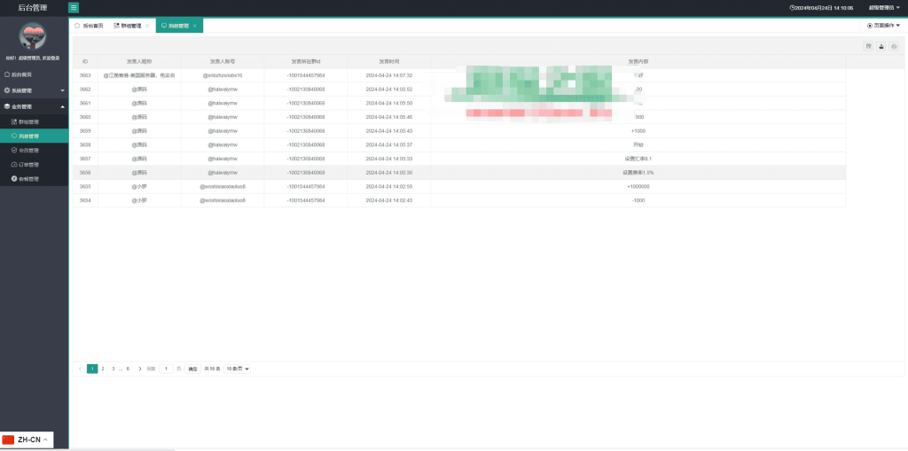This screenshot has width=908, height=451.
Task: Click the ID column header
Action: (x=85, y=61)
